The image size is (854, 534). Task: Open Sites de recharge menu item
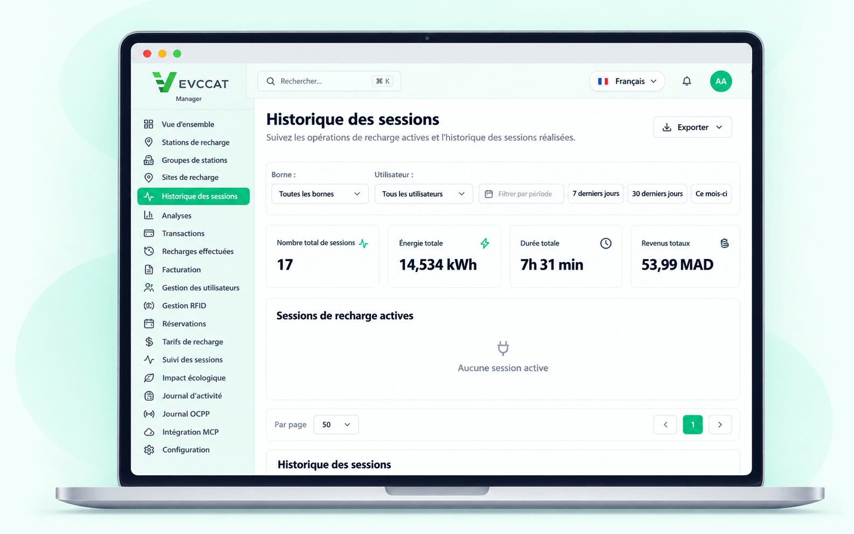click(x=190, y=178)
